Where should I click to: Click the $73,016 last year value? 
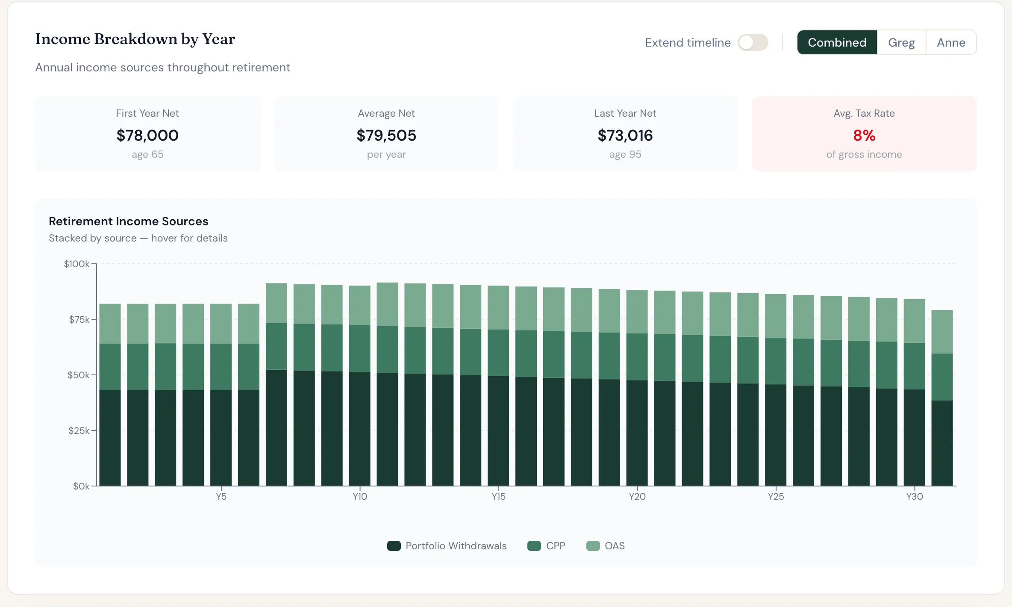click(625, 136)
